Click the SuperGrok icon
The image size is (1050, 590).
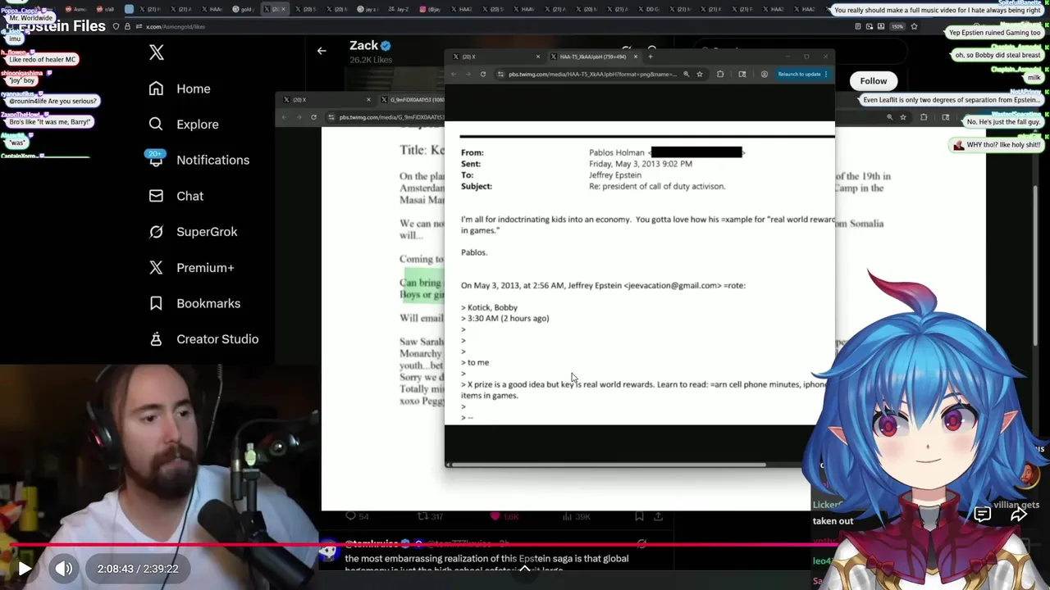pos(156,232)
